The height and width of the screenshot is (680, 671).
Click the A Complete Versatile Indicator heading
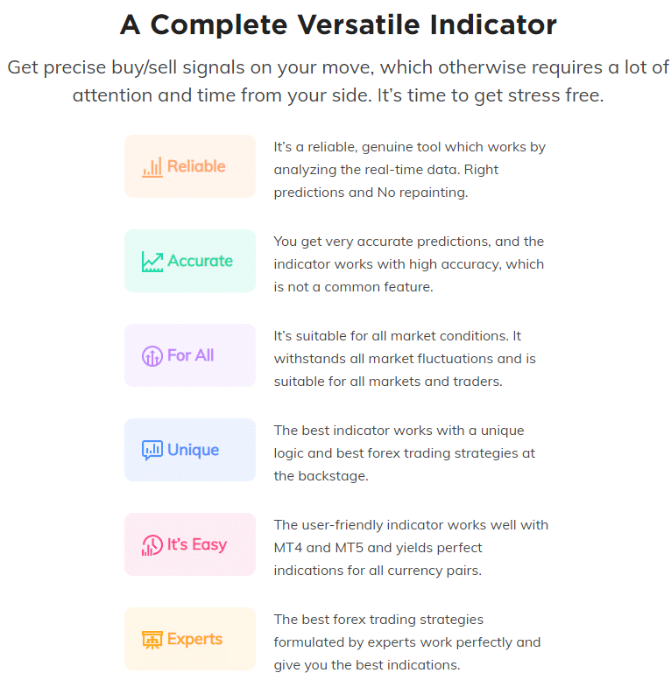pos(338,25)
